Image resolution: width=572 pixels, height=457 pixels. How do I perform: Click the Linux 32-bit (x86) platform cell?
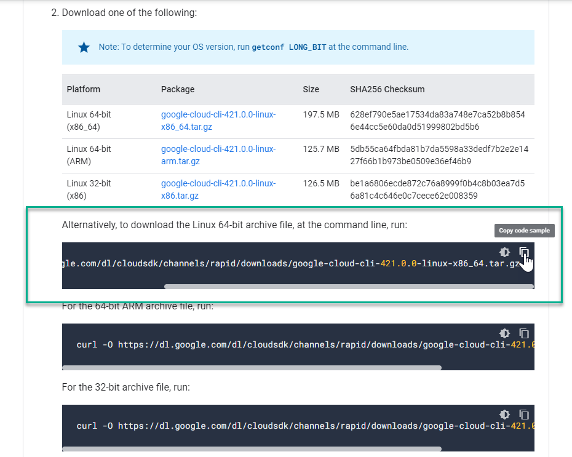click(x=89, y=189)
